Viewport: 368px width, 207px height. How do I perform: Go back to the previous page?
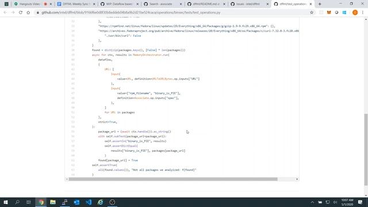pyautogui.click(x=5, y=13)
